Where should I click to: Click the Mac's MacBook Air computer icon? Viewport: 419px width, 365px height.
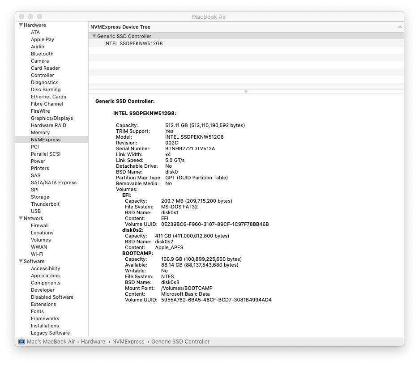[x=21, y=341]
